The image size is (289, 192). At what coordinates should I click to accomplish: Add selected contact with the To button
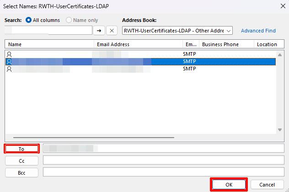(21, 149)
